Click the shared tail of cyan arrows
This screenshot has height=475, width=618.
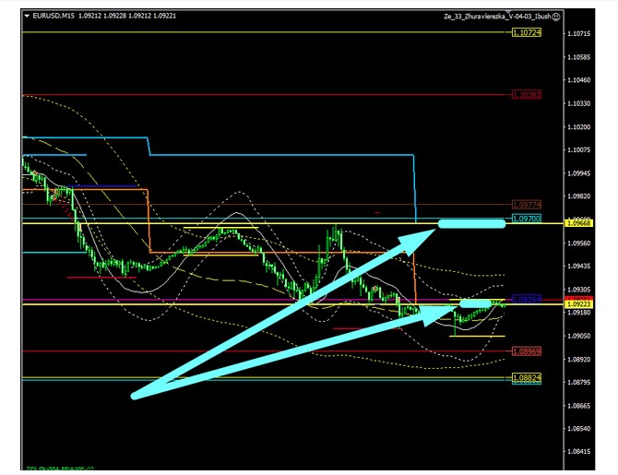pyautogui.click(x=137, y=396)
